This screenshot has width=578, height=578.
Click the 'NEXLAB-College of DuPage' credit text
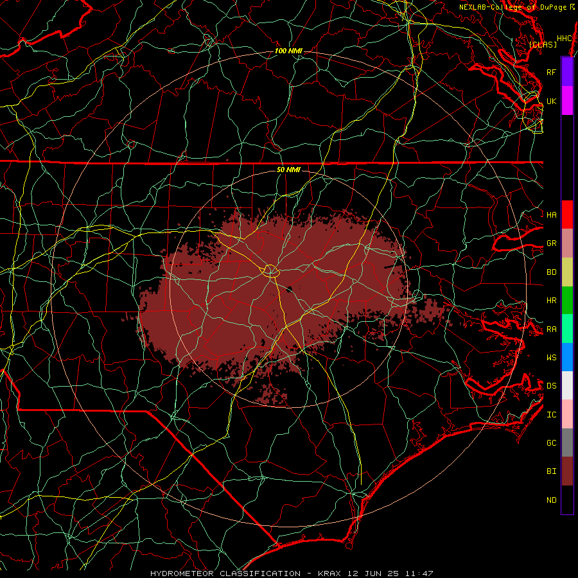pos(513,7)
